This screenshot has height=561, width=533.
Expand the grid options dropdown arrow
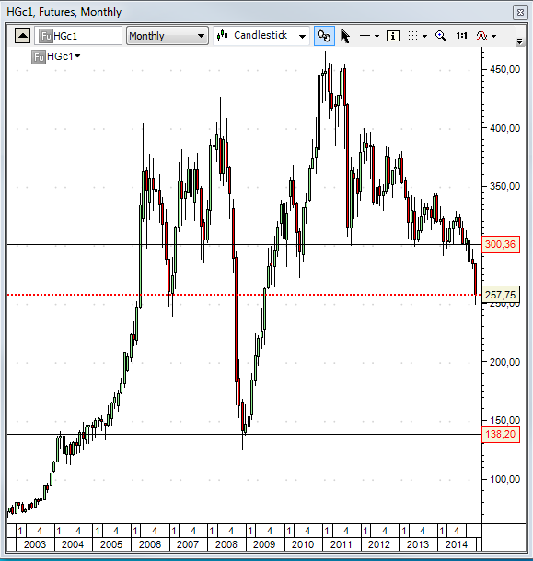pyautogui.click(x=424, y=36)
